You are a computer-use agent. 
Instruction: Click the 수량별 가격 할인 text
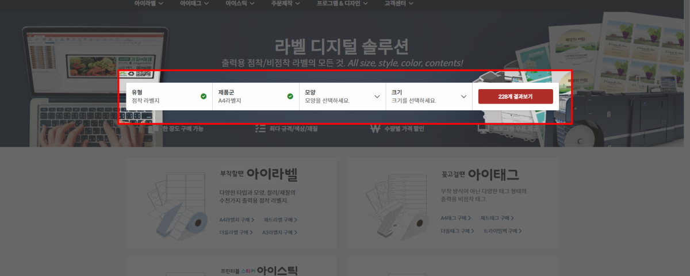click(x=403, y=129)
